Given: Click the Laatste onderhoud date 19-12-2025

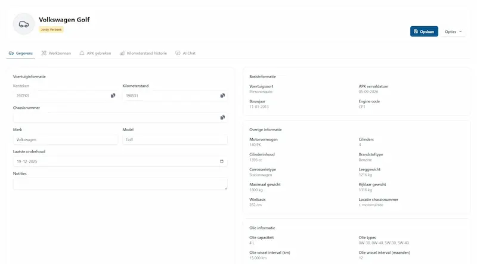Looking at the screenshot, I should point(27,161).
